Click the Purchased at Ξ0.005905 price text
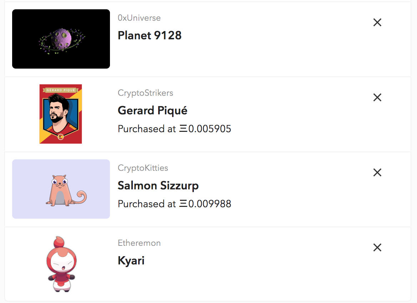 tap(174, 129)
